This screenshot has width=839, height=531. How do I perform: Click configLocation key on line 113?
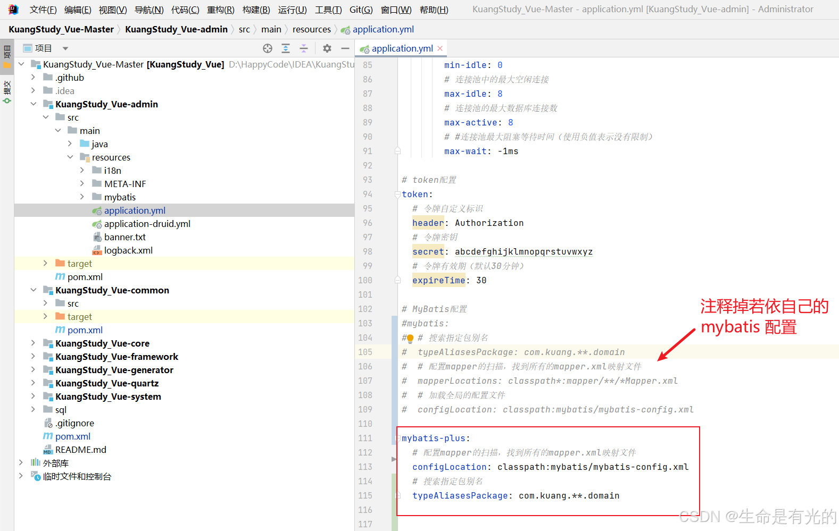point(450,467)
